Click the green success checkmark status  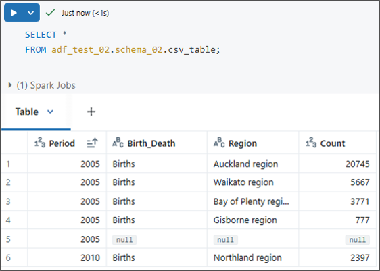[x=51, y=13]
